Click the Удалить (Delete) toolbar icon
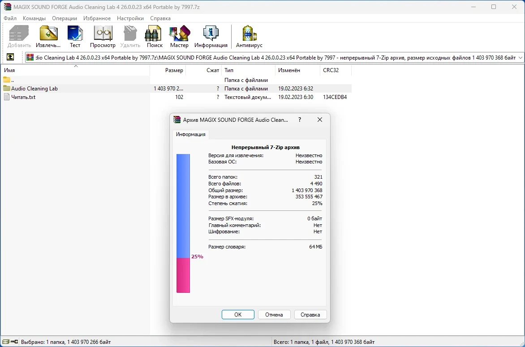 click(x=130, y=34)
